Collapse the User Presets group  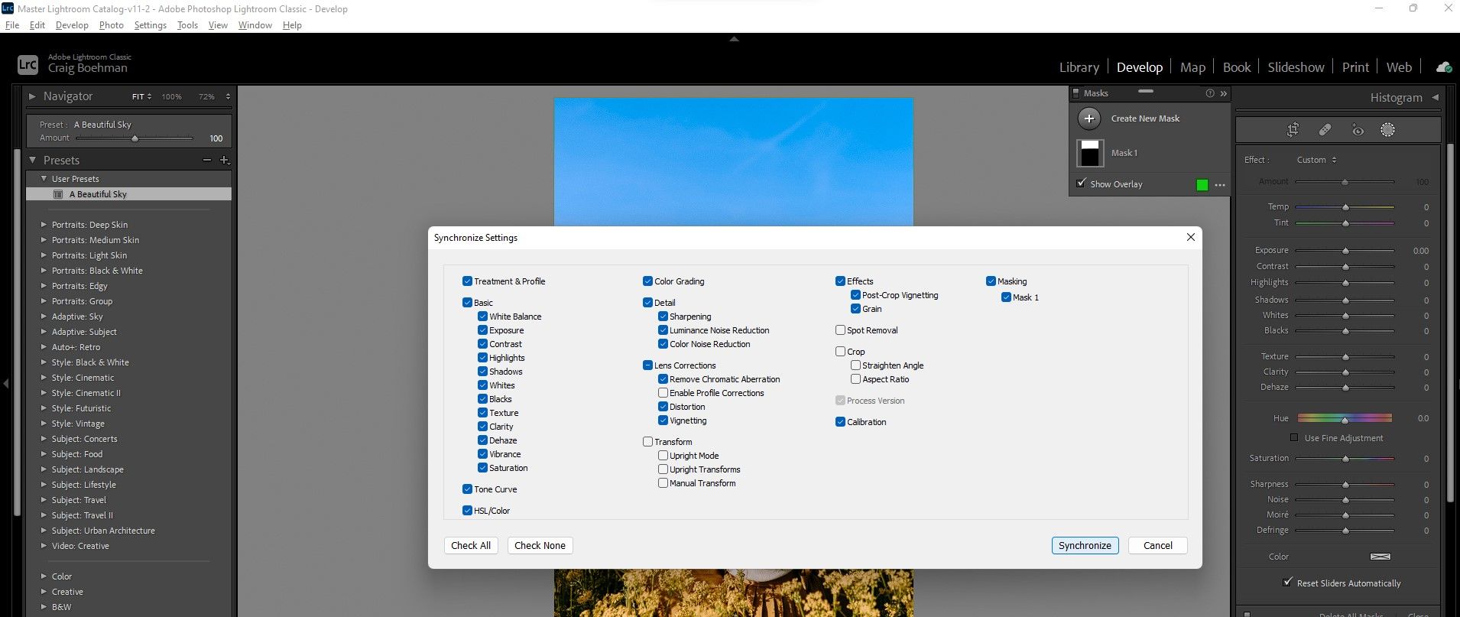44,179
